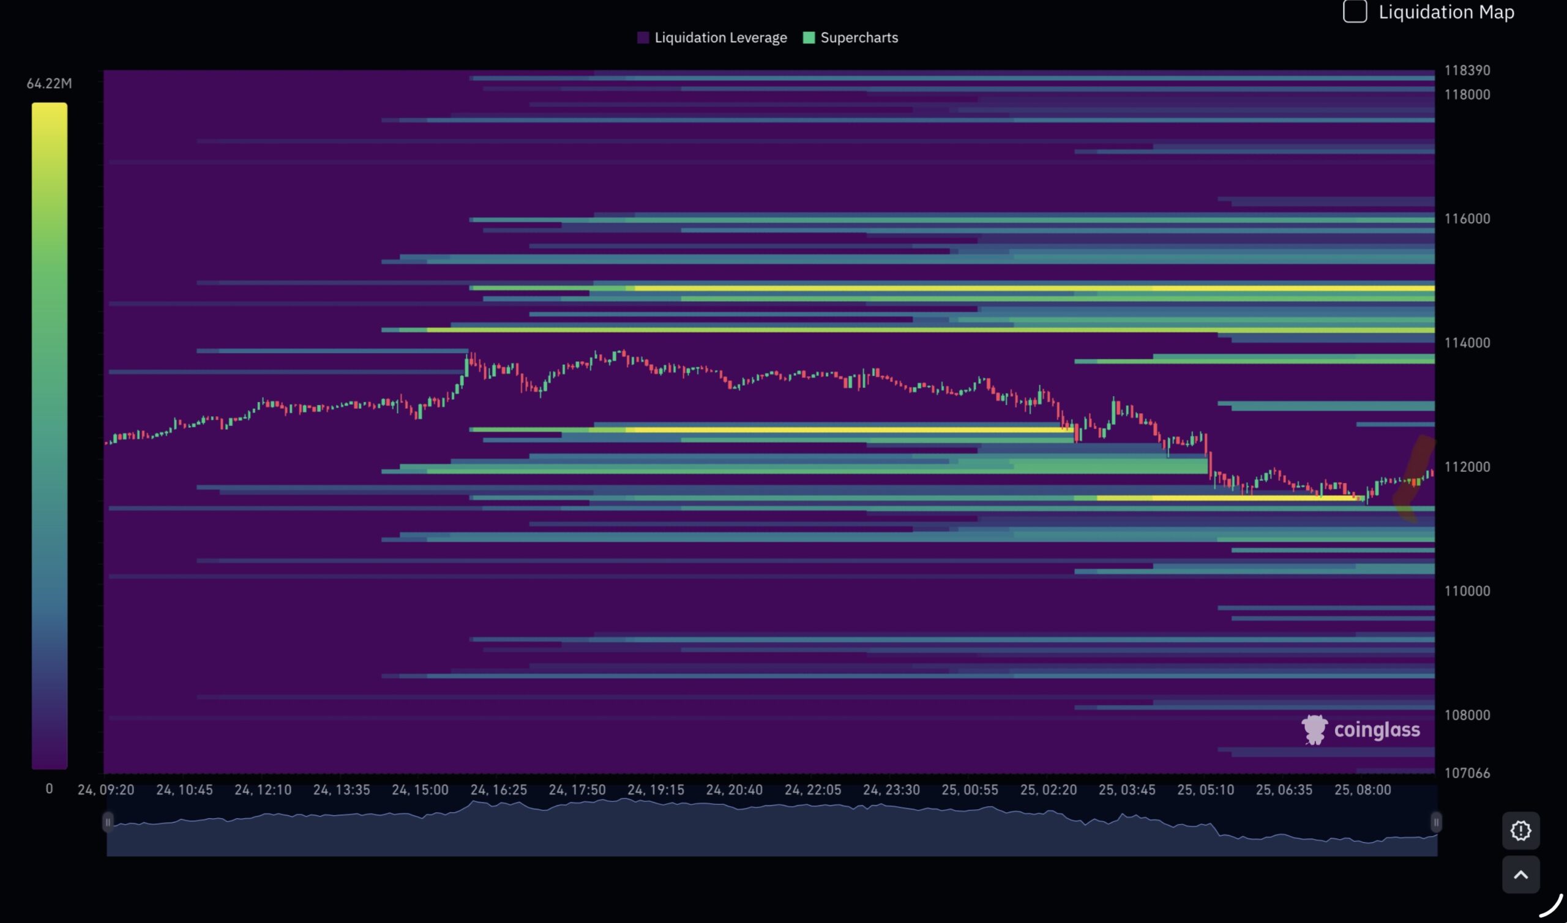Click the 24, 19:15 time label
The image size is (1567, 923).
click(656, 790)
